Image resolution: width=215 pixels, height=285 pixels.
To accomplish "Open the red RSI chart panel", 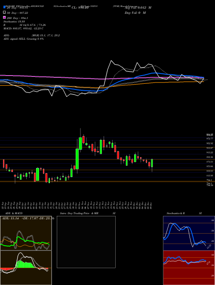I will [189, 268].
